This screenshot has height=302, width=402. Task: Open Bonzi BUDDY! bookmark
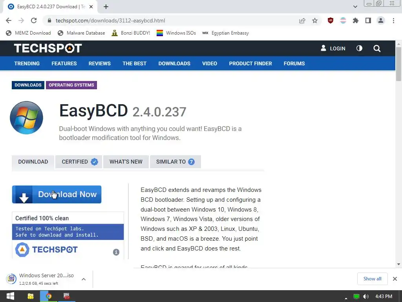click(131, 33)
